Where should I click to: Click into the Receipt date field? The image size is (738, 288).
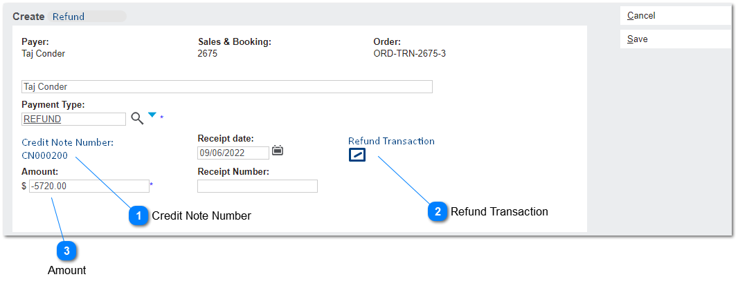(x=233, y=153)
